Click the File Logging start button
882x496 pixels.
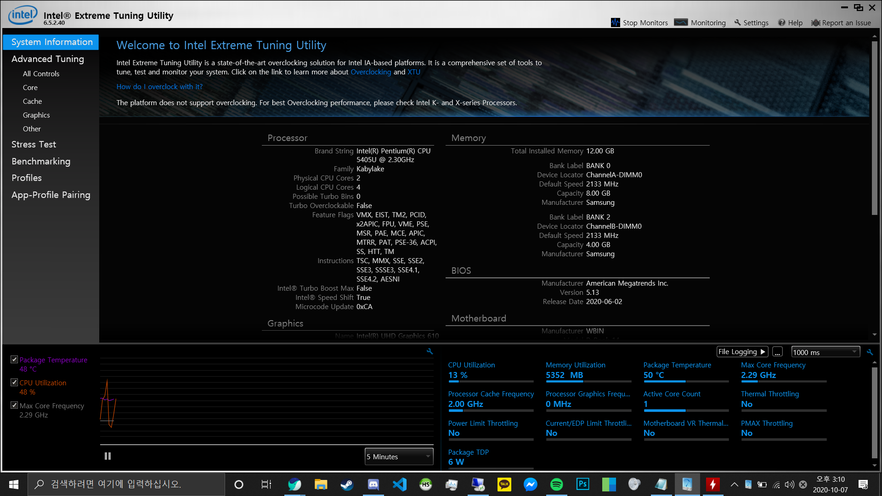(x=742, y=352)
